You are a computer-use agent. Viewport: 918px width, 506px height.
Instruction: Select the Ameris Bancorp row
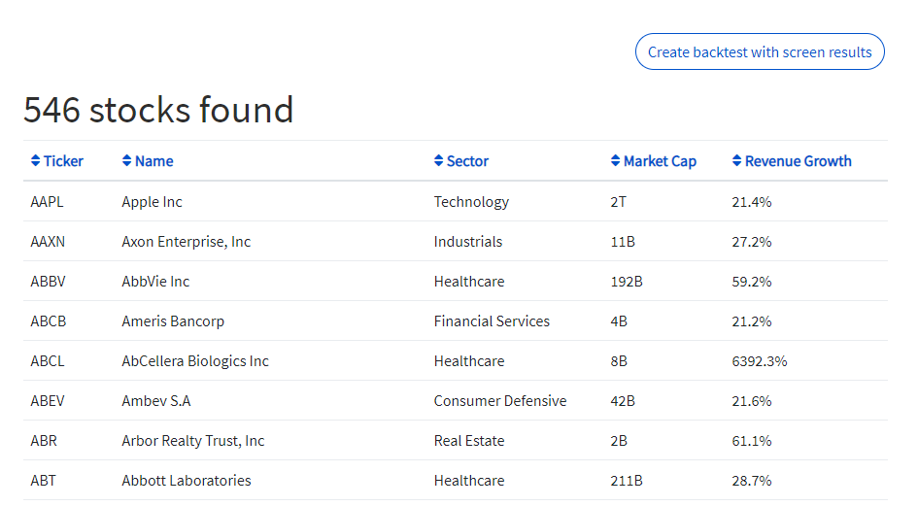point(456,320)
